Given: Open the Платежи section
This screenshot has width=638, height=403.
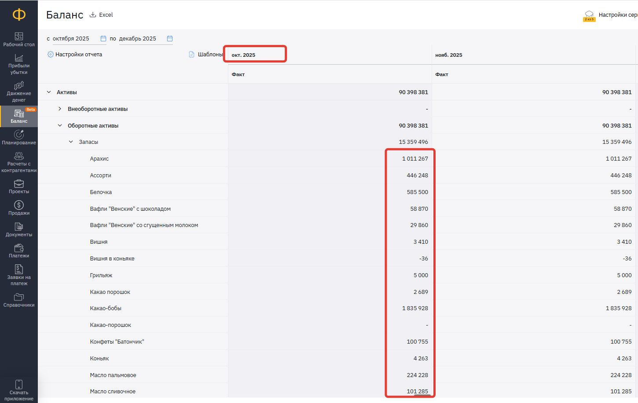Looking at the screenshot, I should click(x=19, y=251).
